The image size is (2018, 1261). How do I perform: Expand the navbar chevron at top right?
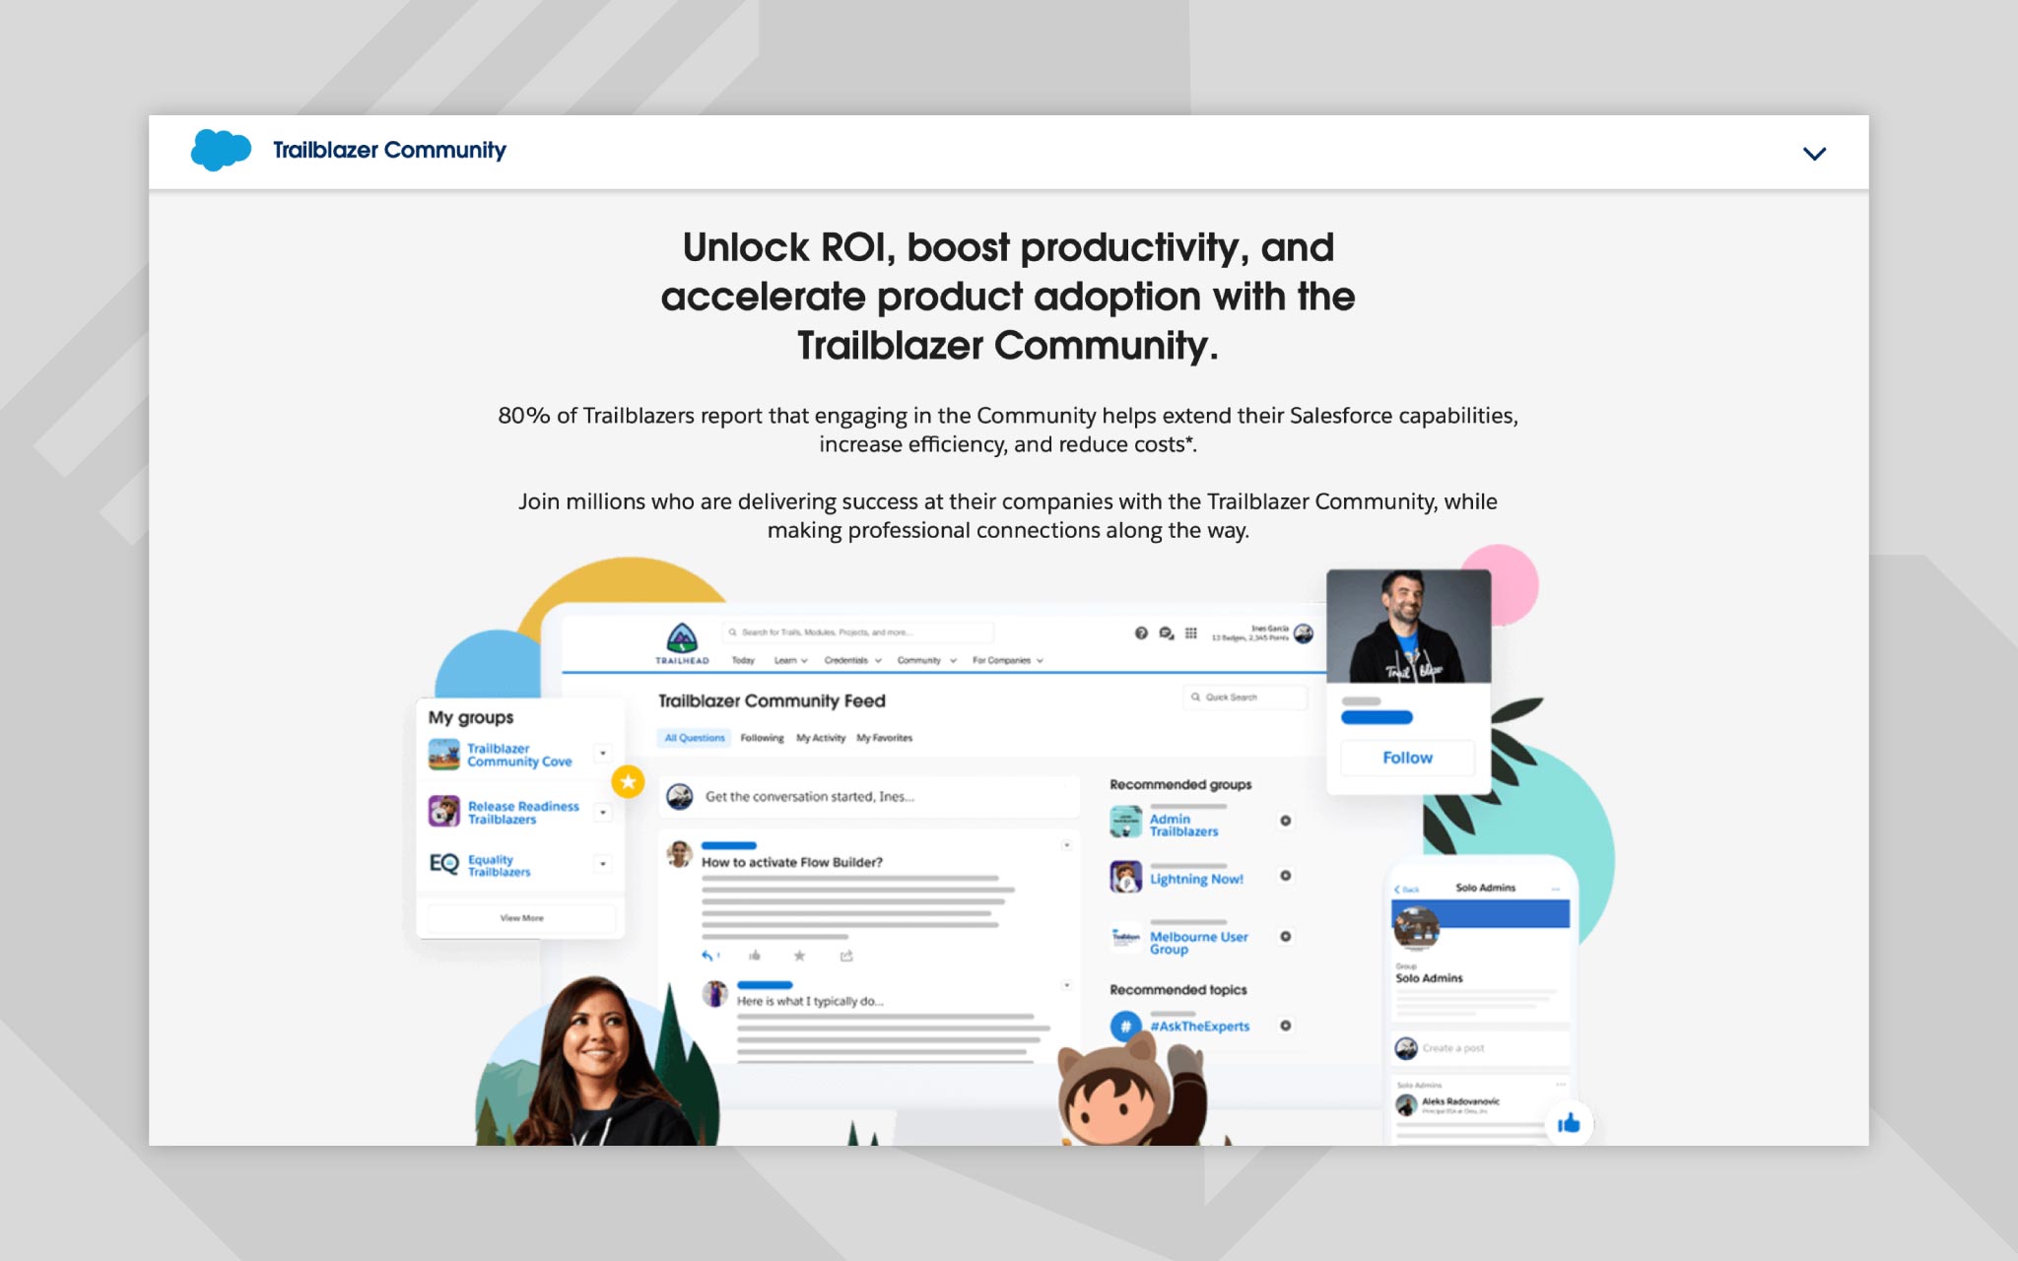tap(1813, 152)
